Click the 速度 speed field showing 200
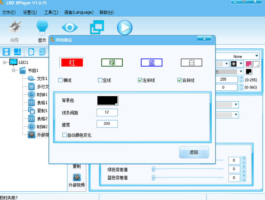Screen dimensions: 265x200 tap(107, 124)
